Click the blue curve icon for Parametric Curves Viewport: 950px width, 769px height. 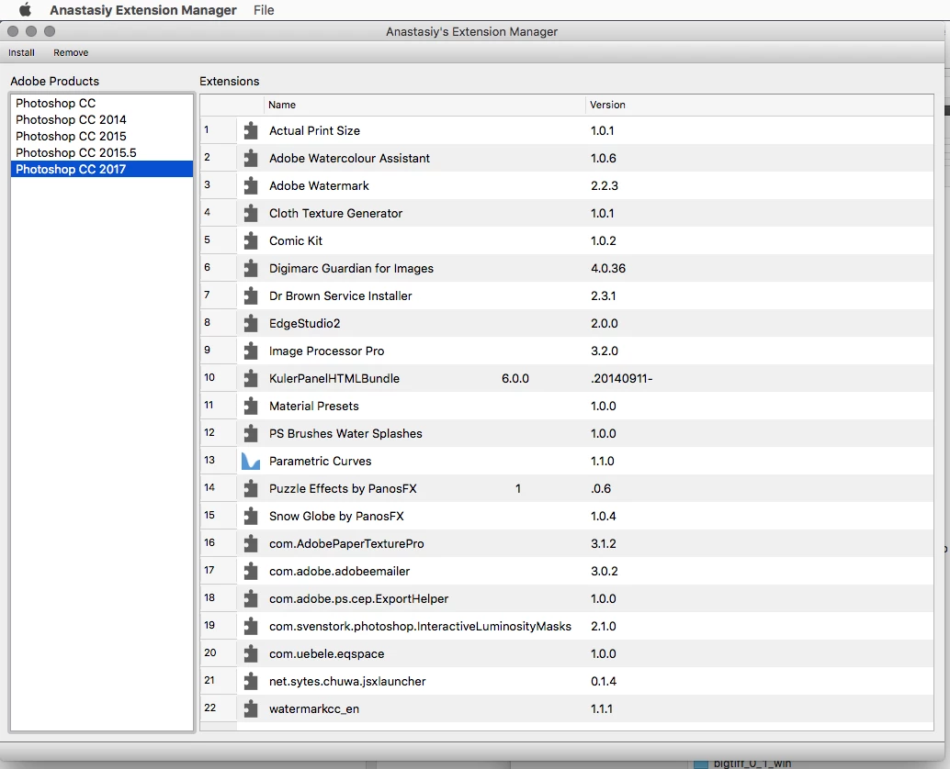[x=251, y=461]
